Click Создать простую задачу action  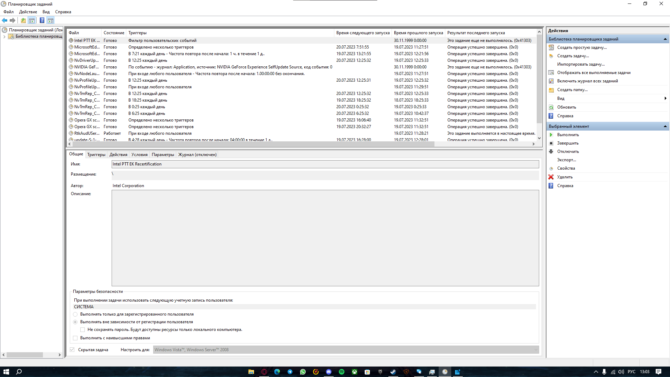coord(582,47)
